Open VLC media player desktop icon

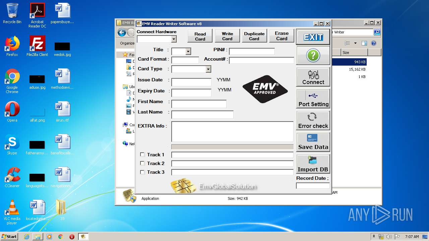[x=12, y=212]
